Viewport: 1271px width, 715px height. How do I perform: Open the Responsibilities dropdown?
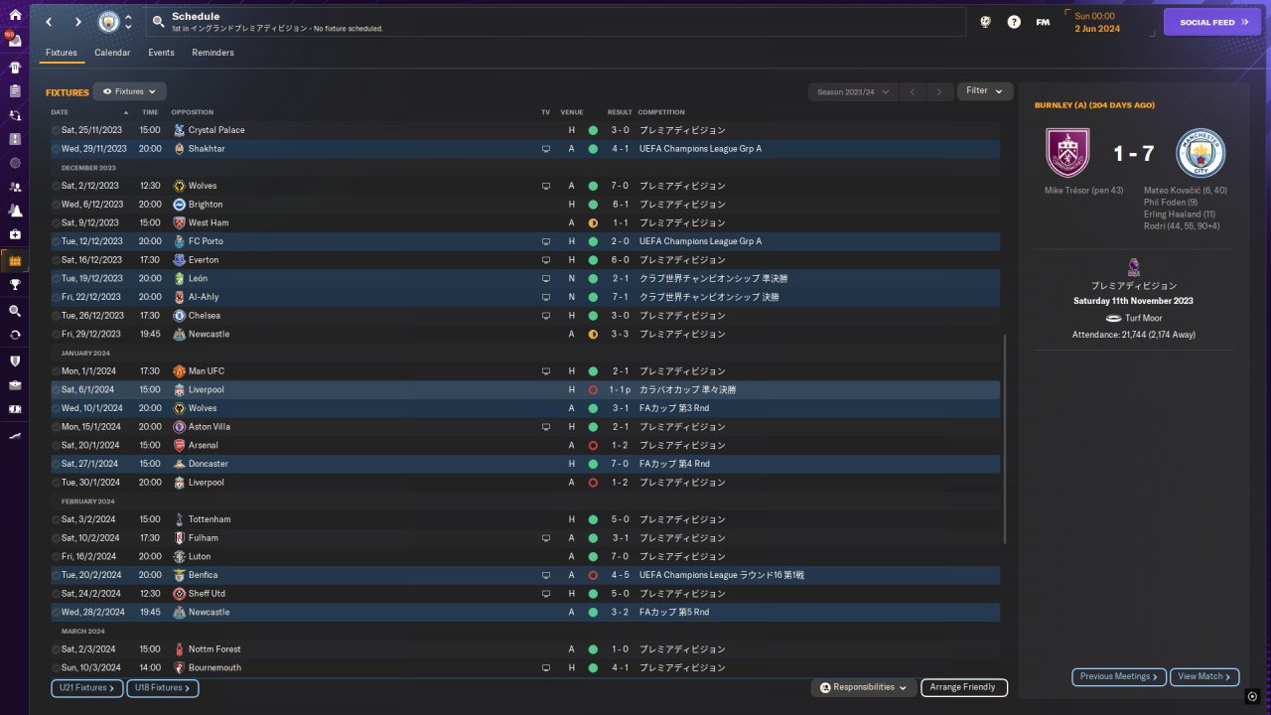coord(863,687)
